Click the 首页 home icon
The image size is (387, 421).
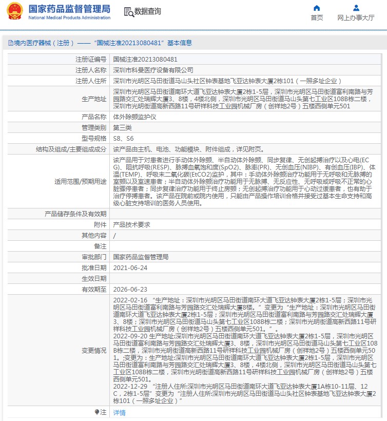pyautogui.click(x=317, y=8)
